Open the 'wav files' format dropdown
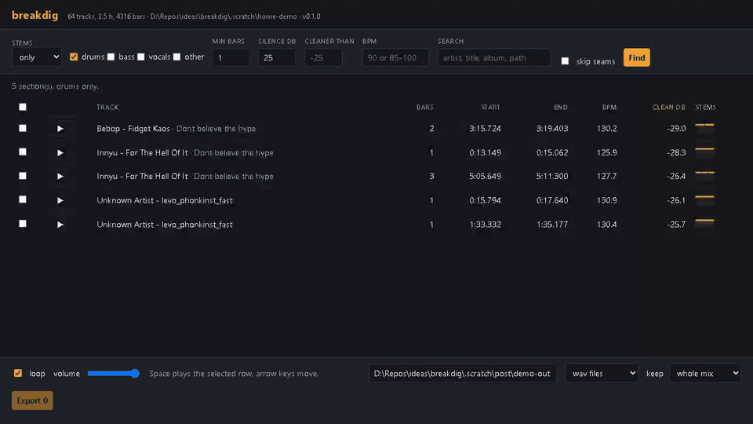The image size is (753, 424). (x=602, y=373)
